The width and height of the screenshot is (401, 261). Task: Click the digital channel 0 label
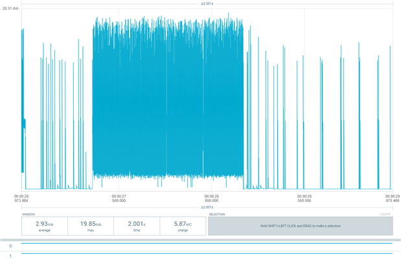click(10, 246)
